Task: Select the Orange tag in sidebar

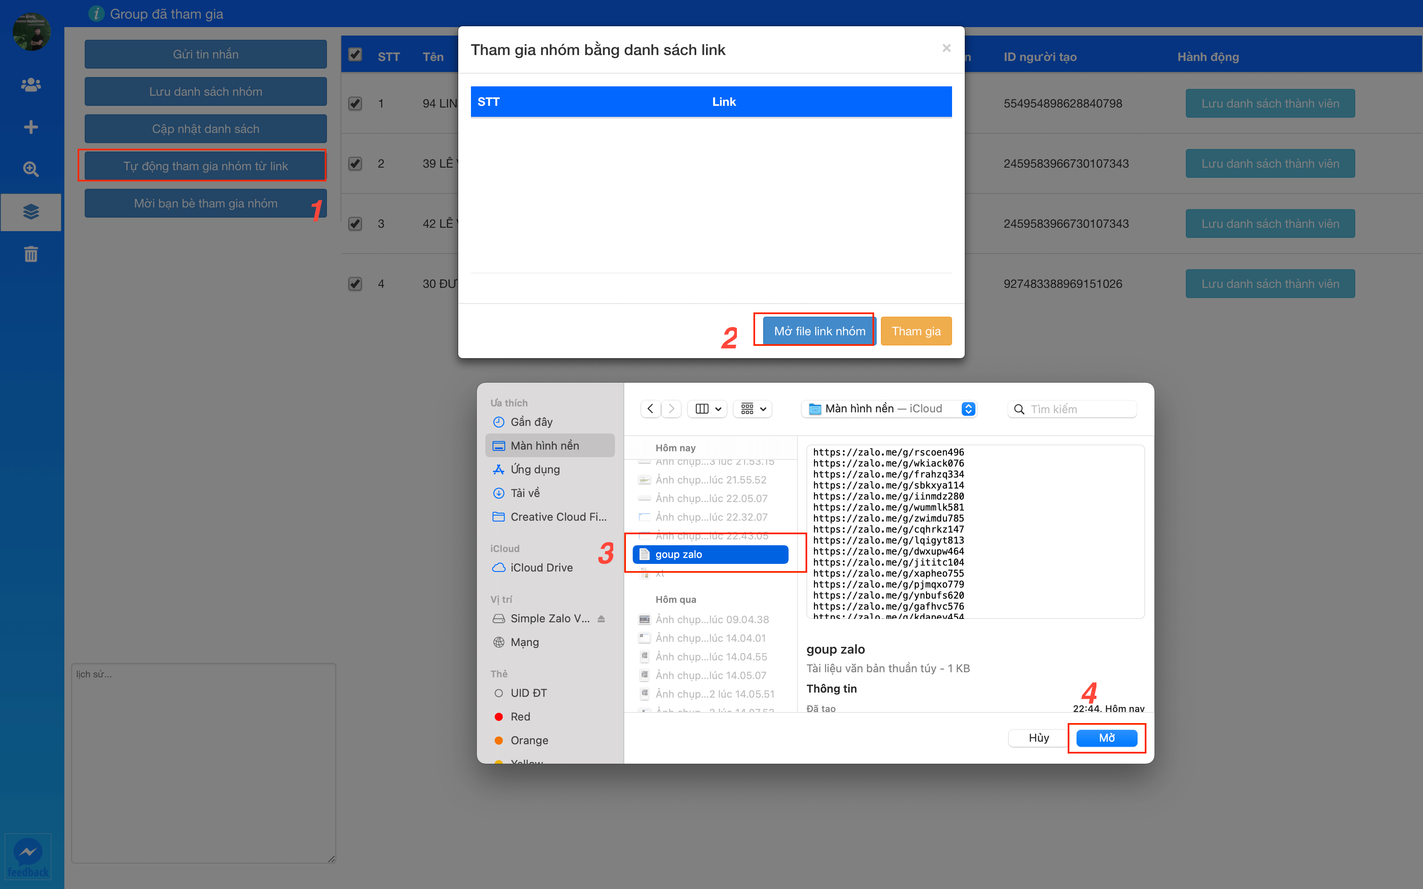Action: click(529, 740)
